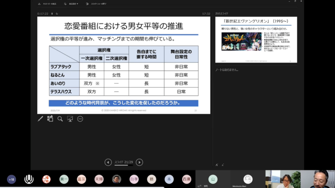Minimize the presenter view window
This screenshot has height=188, width=335.
289,1
